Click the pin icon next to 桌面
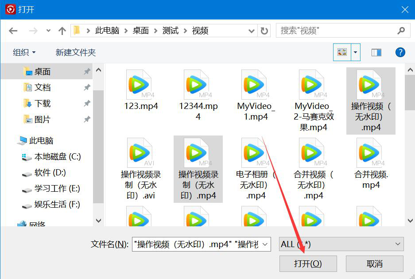 click(x=87, y=71)
